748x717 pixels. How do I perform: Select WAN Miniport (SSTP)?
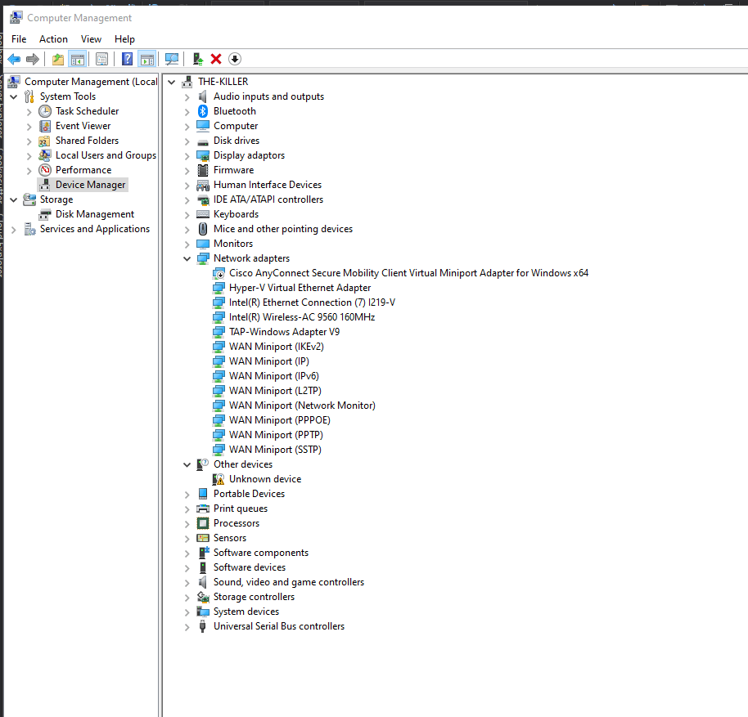(275, 450)
